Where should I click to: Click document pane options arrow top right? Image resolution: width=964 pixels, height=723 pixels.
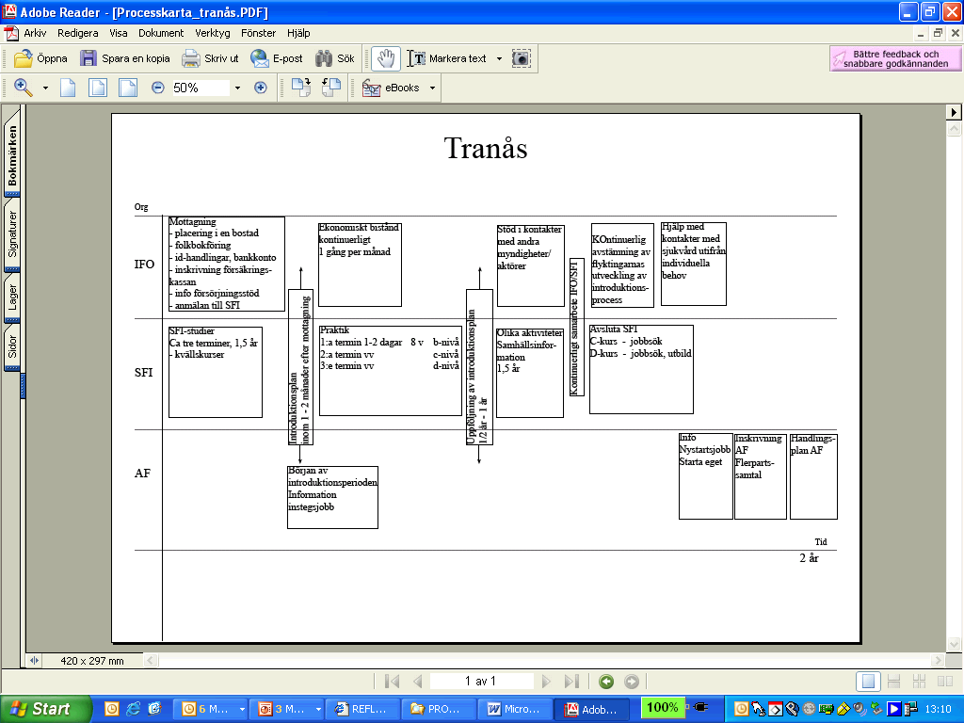point(953,112)
